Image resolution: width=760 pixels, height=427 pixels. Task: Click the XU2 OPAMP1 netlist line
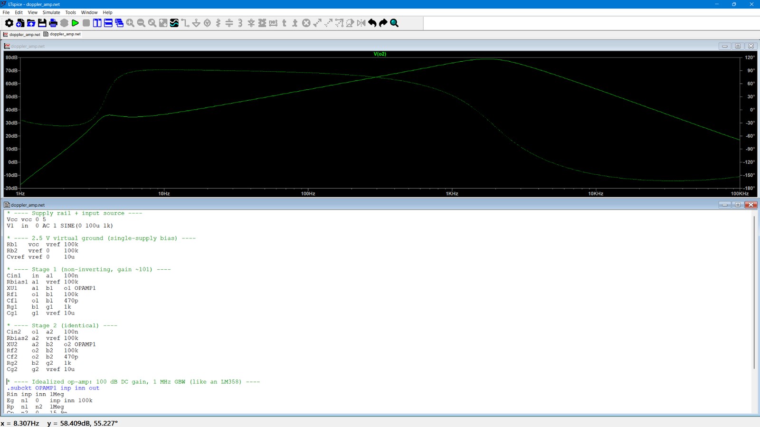[51, 344]
